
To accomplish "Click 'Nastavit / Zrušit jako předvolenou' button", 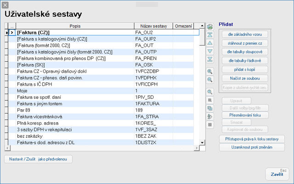I will click(x=38, y=159).
